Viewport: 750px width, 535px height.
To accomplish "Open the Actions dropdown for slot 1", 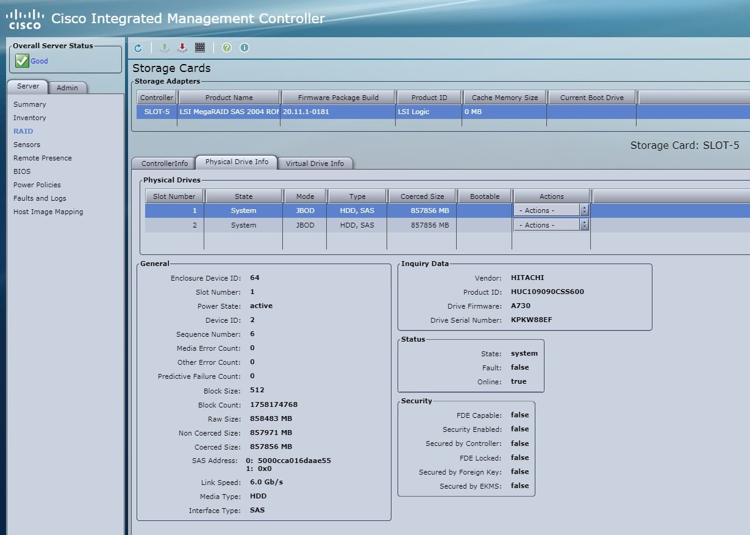I will tap(551, 210).
